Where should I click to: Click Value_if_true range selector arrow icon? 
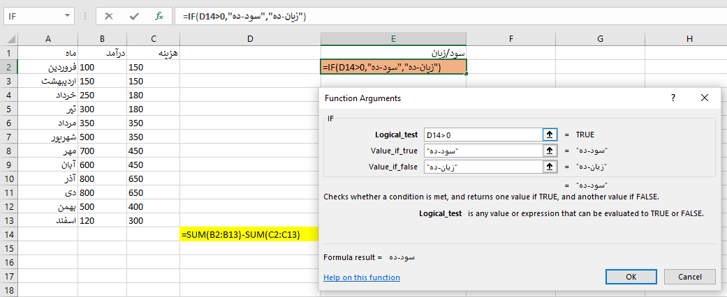pos(548,151)
